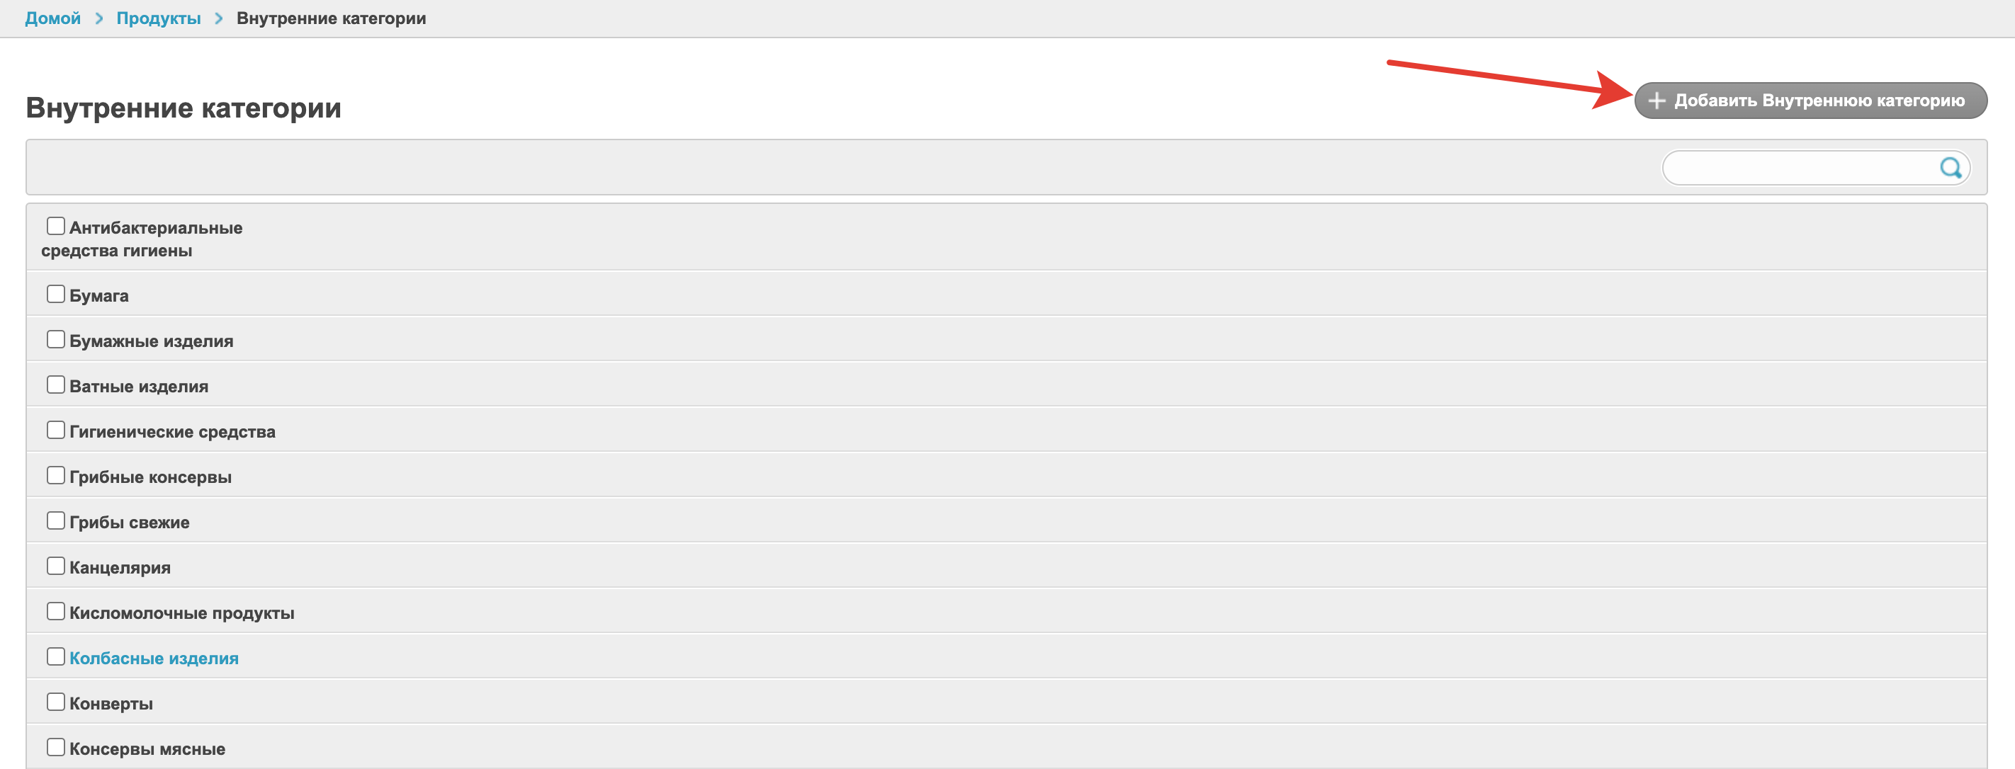Toggle the Колбасные изделия checkbox
Image resolution: width=2015 pixels, height=769 pixels.
point(55,656)
